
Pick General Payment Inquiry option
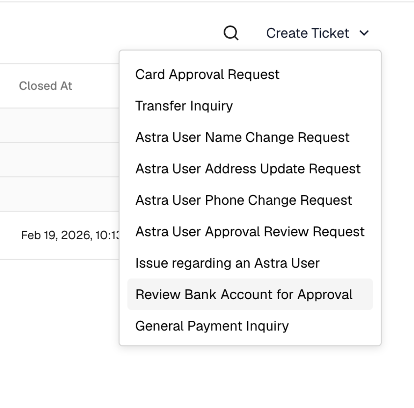[250, 326]
